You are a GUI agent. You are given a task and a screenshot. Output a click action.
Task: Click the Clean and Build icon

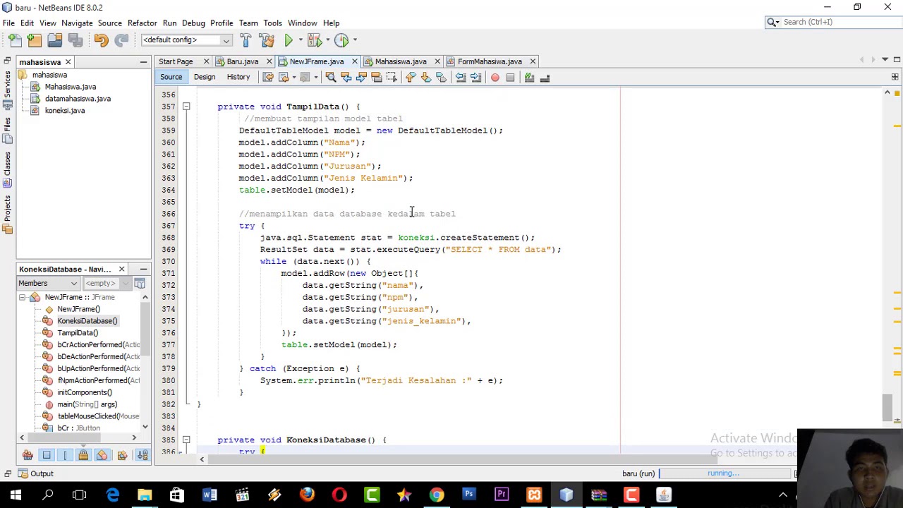point(267,40)
